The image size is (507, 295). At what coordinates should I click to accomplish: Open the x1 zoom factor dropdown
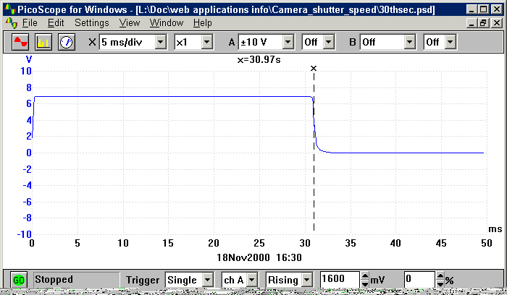[206, 42]
